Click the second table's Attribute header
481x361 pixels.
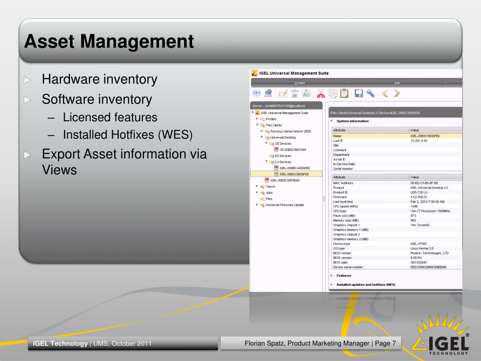click(371, 177)
